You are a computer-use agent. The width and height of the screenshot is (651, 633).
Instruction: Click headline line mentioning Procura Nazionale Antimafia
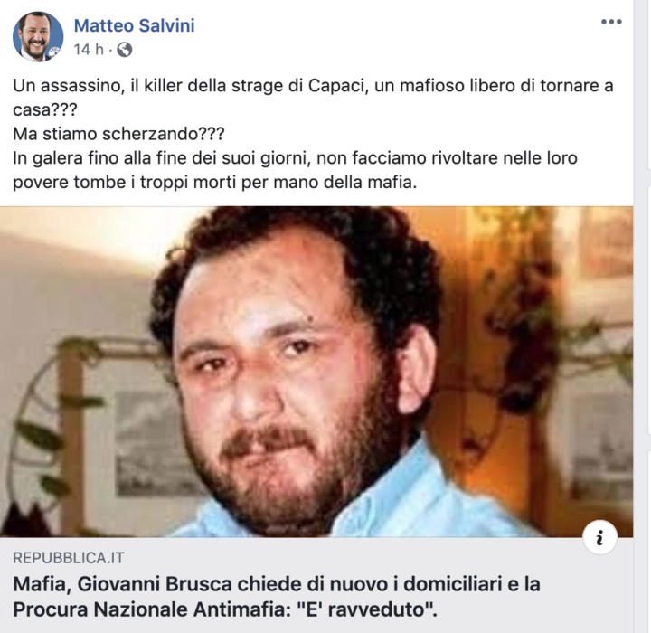click(225, 609)
